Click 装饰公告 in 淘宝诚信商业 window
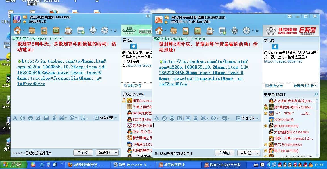 pos(133,86)
